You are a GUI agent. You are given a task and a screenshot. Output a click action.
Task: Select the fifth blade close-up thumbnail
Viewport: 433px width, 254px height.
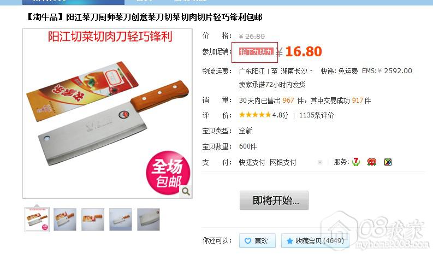click(149, 220)
